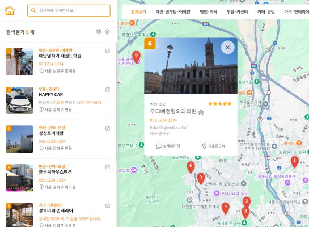Click 다음로드뷰 button in popup

[214, 146]
